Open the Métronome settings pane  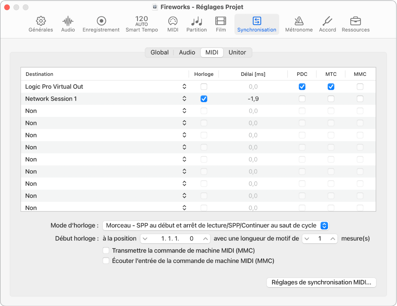click(298, 24)
